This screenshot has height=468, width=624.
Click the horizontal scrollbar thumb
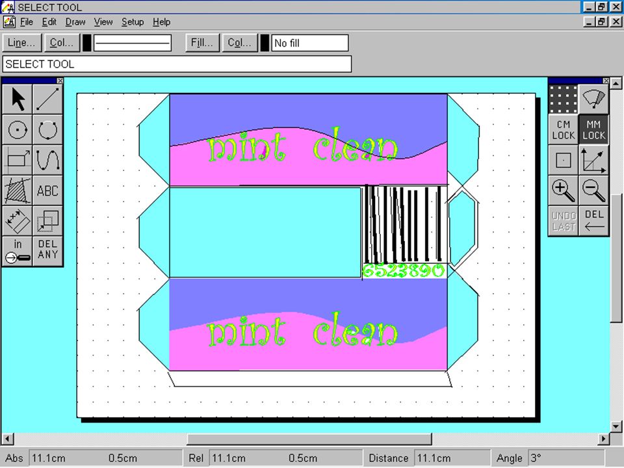(x=309, y=439)
